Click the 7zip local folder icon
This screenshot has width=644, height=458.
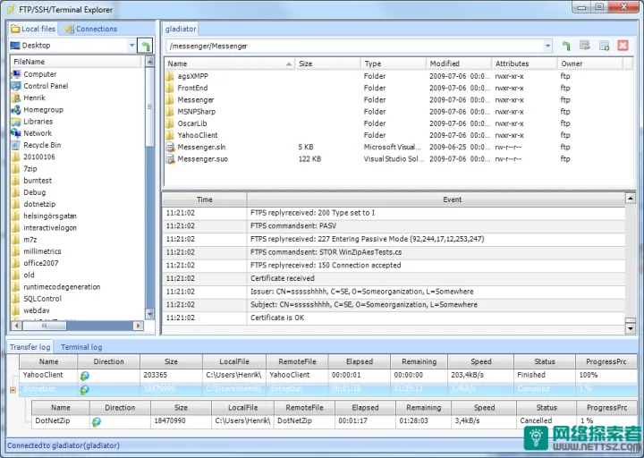coord(15,169)
